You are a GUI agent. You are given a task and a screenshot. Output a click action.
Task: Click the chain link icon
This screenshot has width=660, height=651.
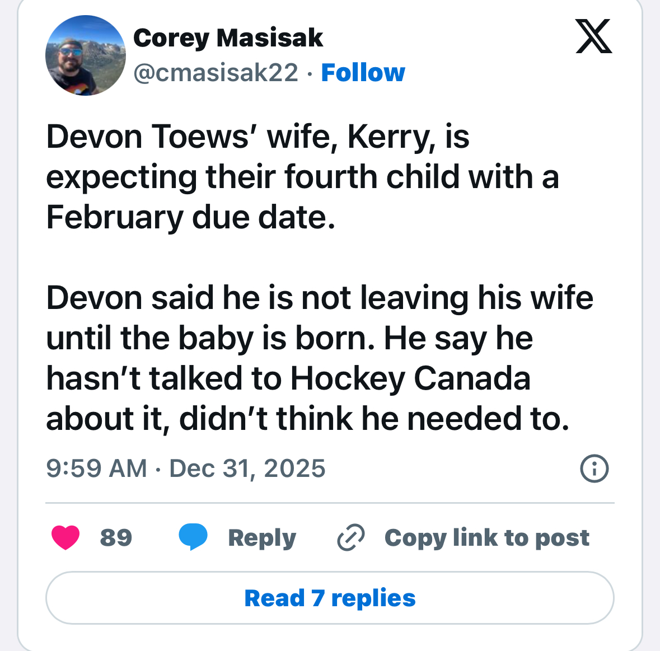[x=351, y=537]
